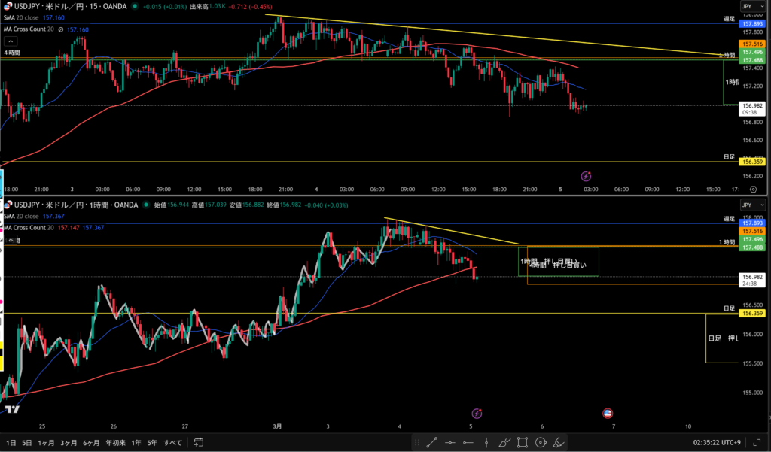
Task: Select the horizontal line drawing tool
Action: pyautogui.click(x=449, y=443)
